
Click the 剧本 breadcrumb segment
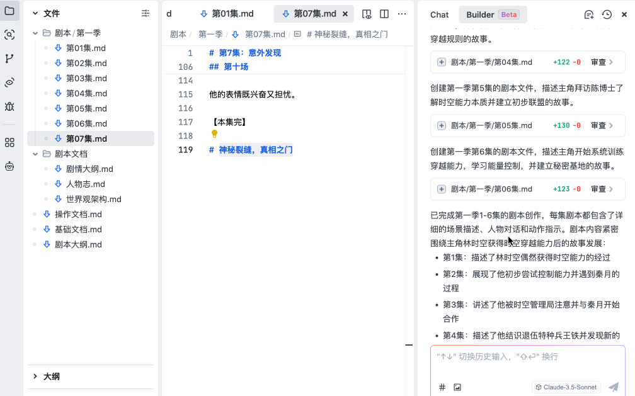(178, 35)
